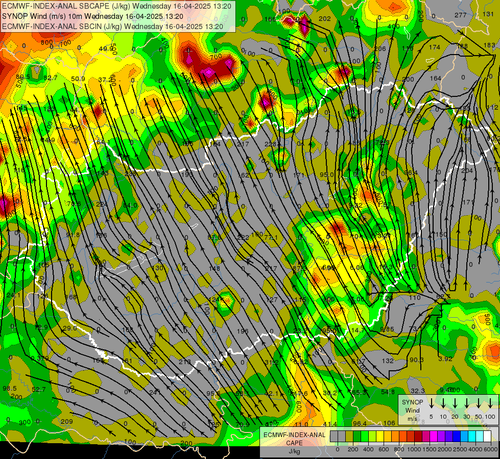
Task: Click the map value 206
Action: coord(380,49)
